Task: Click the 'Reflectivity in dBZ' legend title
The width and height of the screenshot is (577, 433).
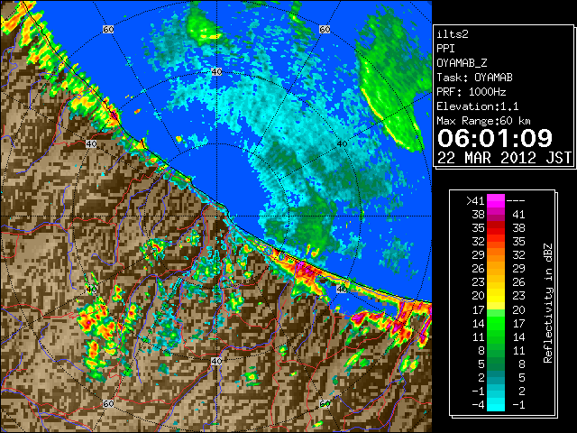Action: [547, 303]
